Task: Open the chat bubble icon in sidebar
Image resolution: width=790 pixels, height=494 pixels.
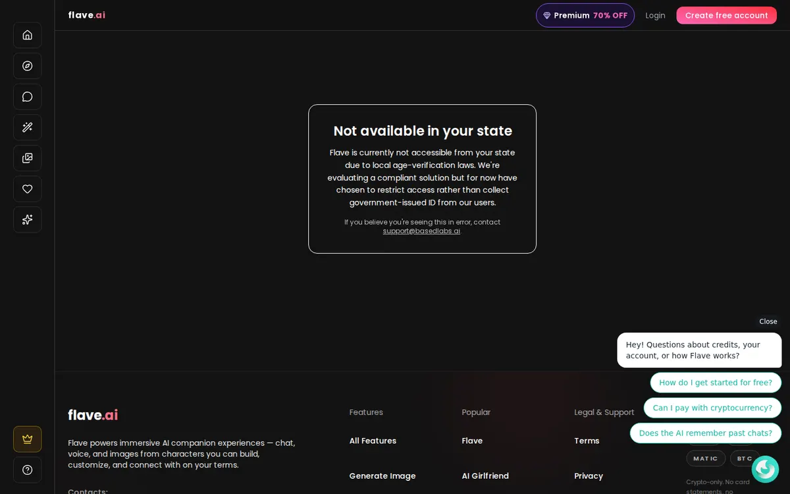Action: tap(27, 97)
